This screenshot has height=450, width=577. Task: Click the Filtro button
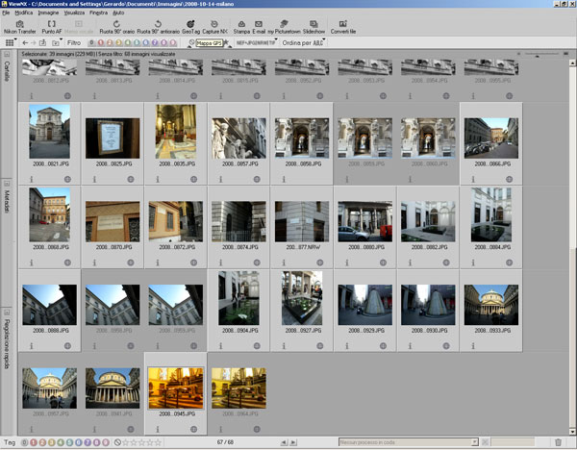click(x=74, y=43)
